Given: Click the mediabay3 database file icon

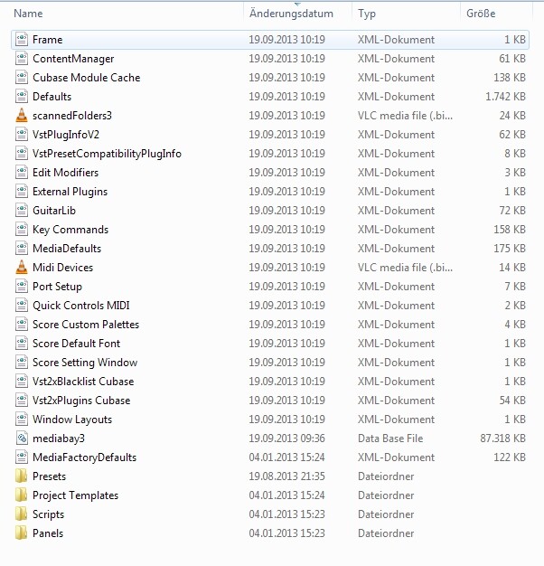Looking at the screenshot, I should 22,439.
